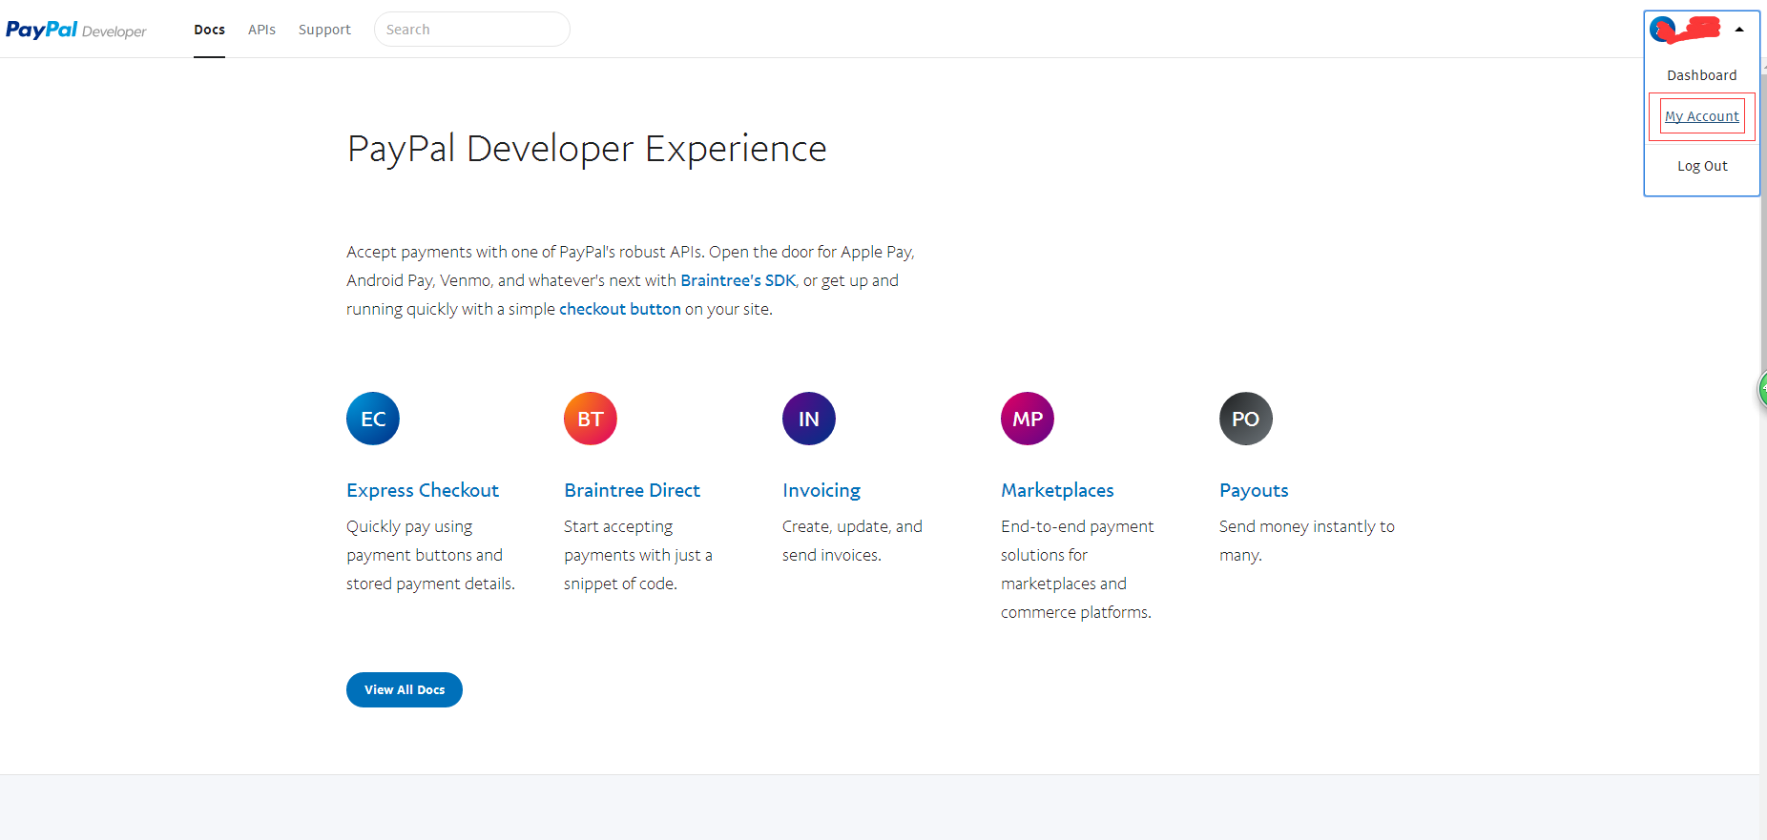Choose My Account in the dropdown menu
This screenshot has width=1767, height=840.
[1701, 116]
